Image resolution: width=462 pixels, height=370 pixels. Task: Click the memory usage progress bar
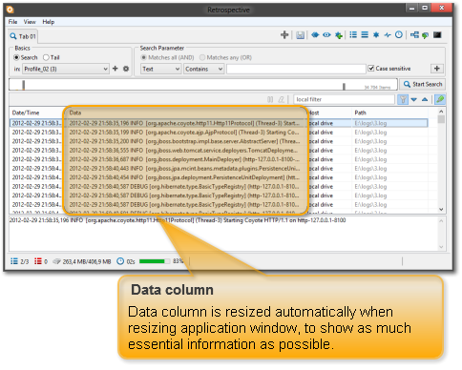point(155,261)
